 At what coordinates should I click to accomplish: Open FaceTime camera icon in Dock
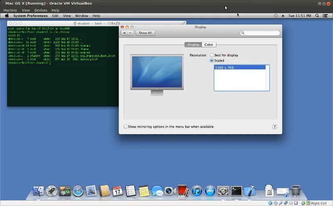pos(170,191)
